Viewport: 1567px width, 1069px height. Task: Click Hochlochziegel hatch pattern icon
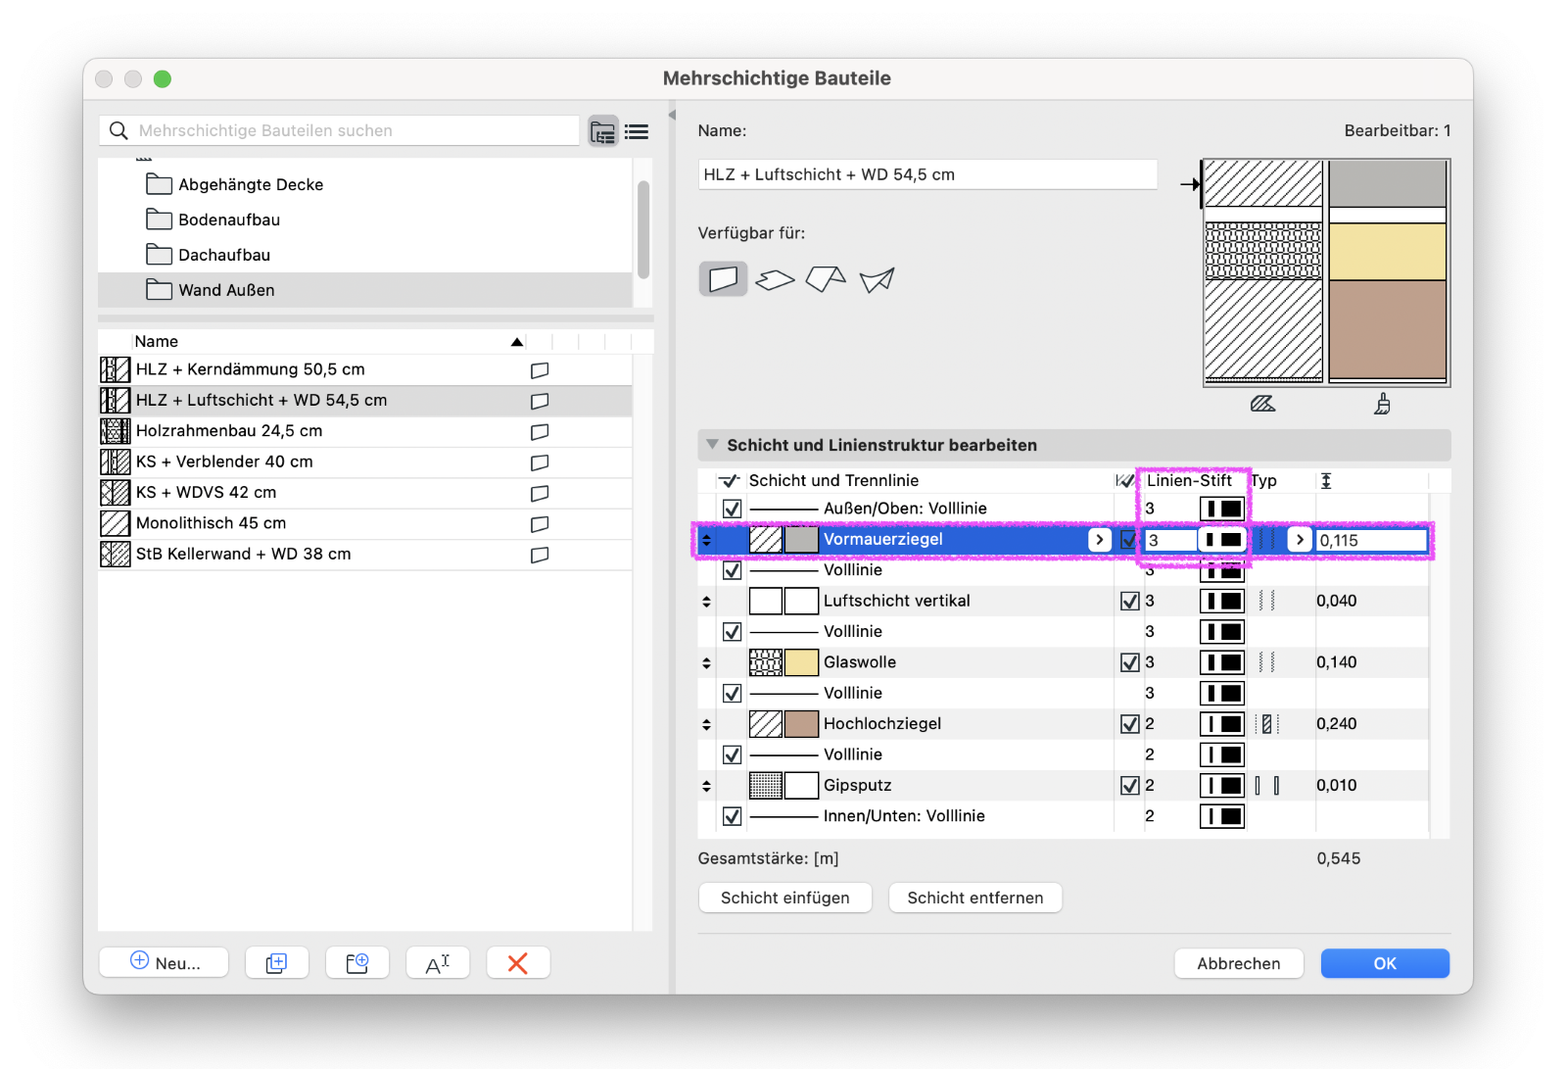[766, 724]
